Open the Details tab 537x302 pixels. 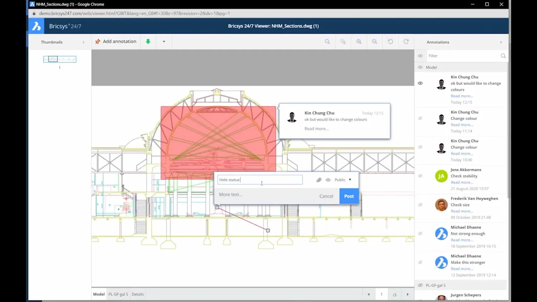click(x=137, y=294)
